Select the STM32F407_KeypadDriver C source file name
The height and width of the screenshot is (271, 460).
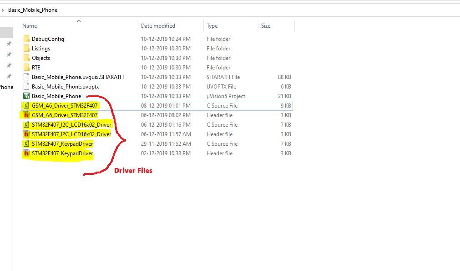click(62, 144)
